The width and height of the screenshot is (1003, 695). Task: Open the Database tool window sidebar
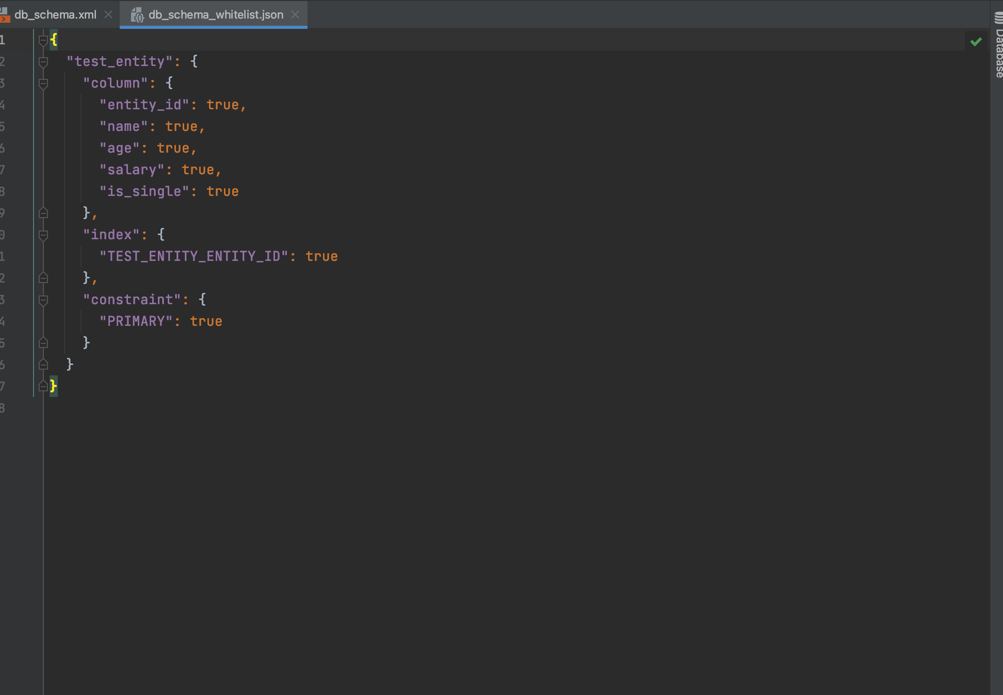click(x=998, y=46)
